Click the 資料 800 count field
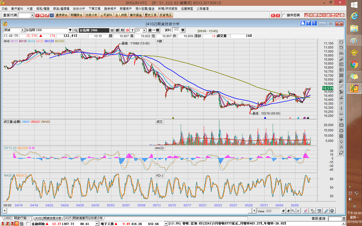The image size is (362, 226). click(176, 30)
